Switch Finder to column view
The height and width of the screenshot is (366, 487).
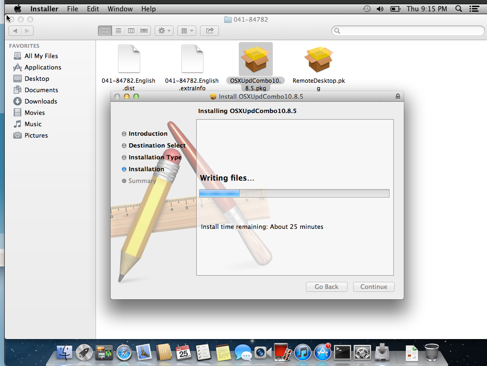point(131,31)
